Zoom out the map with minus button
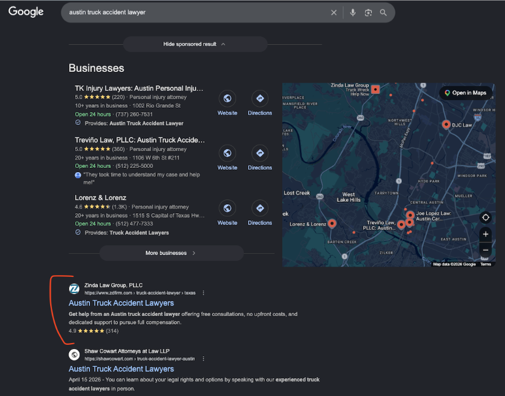Image resolution: width=505 pixels, height=396 pixels. pyautogui.click(x=485, y=250)
